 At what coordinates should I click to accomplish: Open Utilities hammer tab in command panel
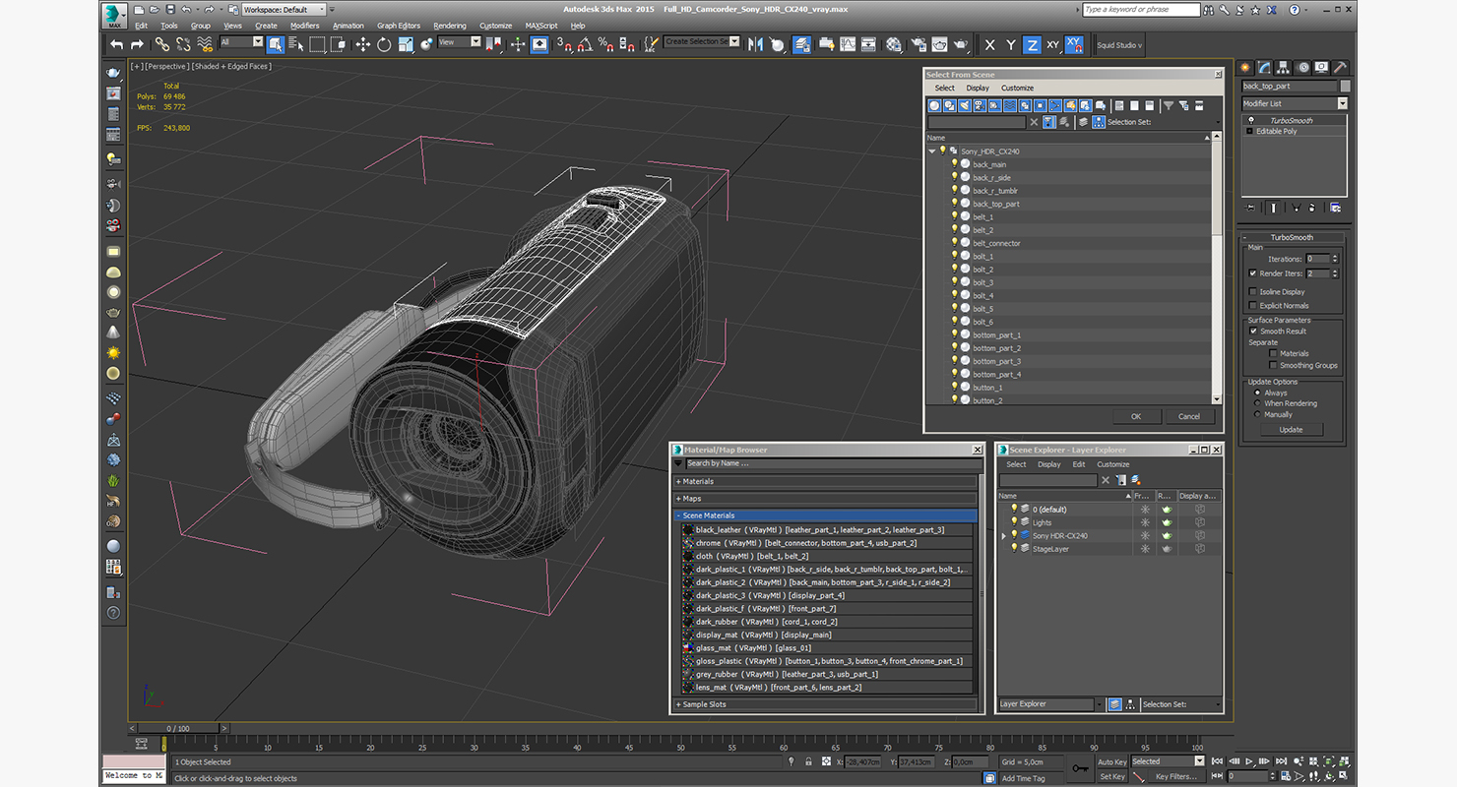click(1341, 67)
